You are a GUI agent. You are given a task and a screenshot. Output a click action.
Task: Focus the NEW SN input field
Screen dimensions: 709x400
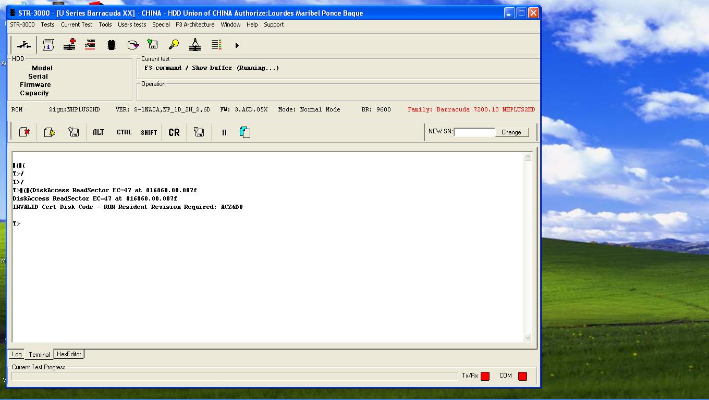[x=474, y=132]
